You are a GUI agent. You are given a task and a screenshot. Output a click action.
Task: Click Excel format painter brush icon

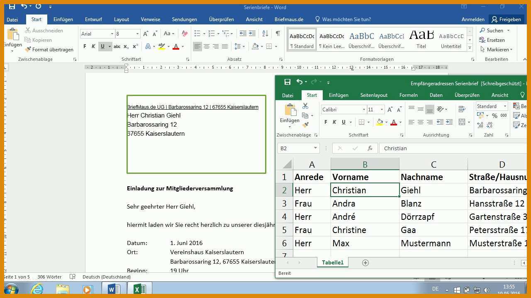click(305, 125)
